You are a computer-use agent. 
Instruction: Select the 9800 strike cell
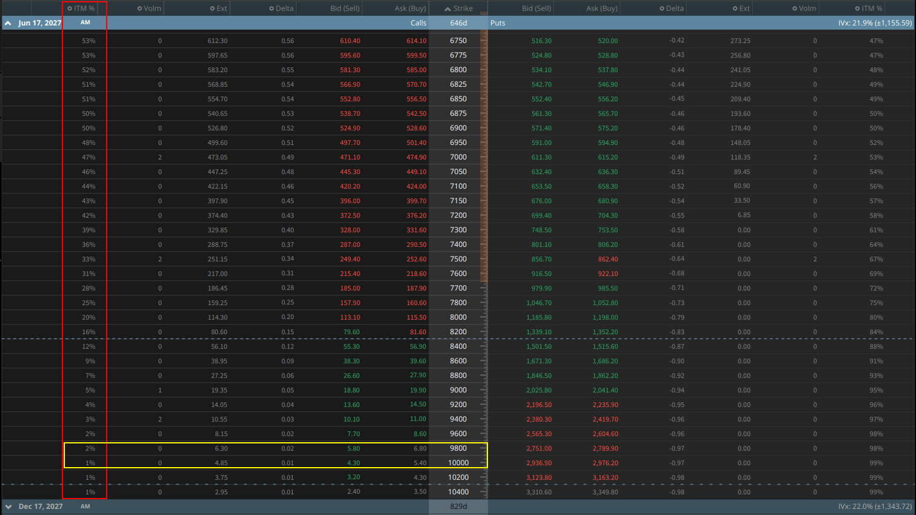pyautogui.click(x=458, y=448)
